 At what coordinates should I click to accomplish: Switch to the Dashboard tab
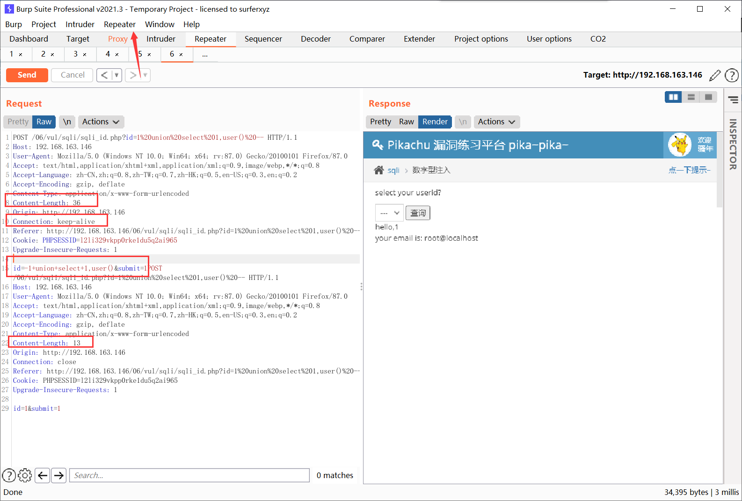pos(29,39)
